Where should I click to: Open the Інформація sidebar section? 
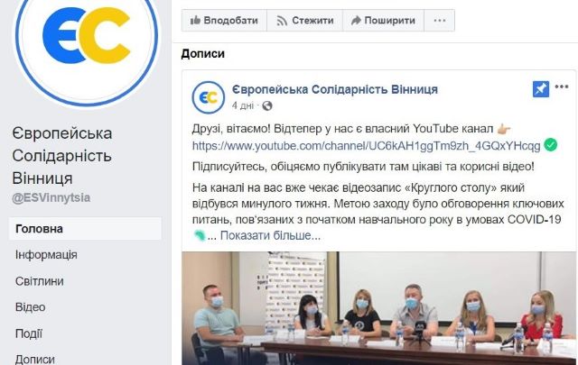point(46,255)
